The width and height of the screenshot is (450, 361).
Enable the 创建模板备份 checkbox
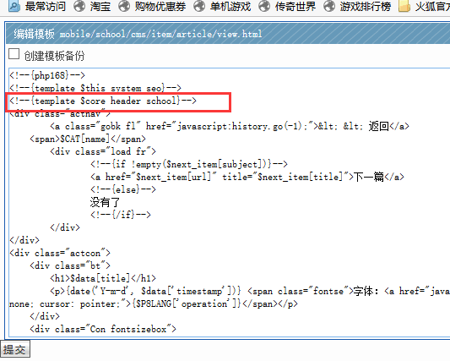point(14,54)
